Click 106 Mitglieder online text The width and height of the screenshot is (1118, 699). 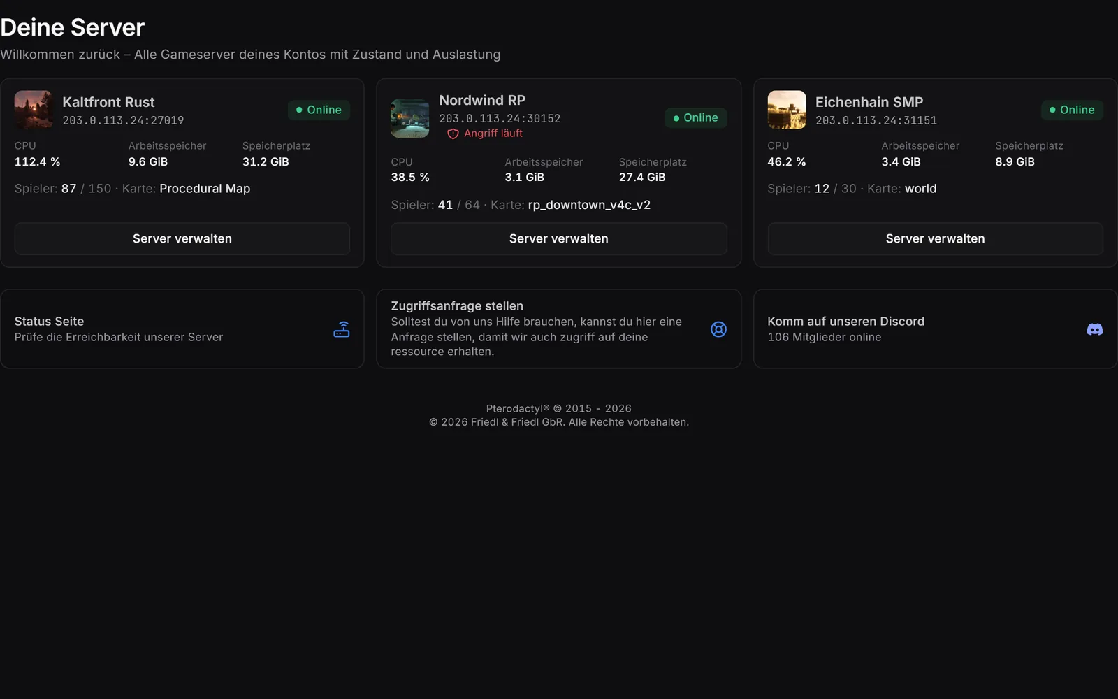click(825, 337)
